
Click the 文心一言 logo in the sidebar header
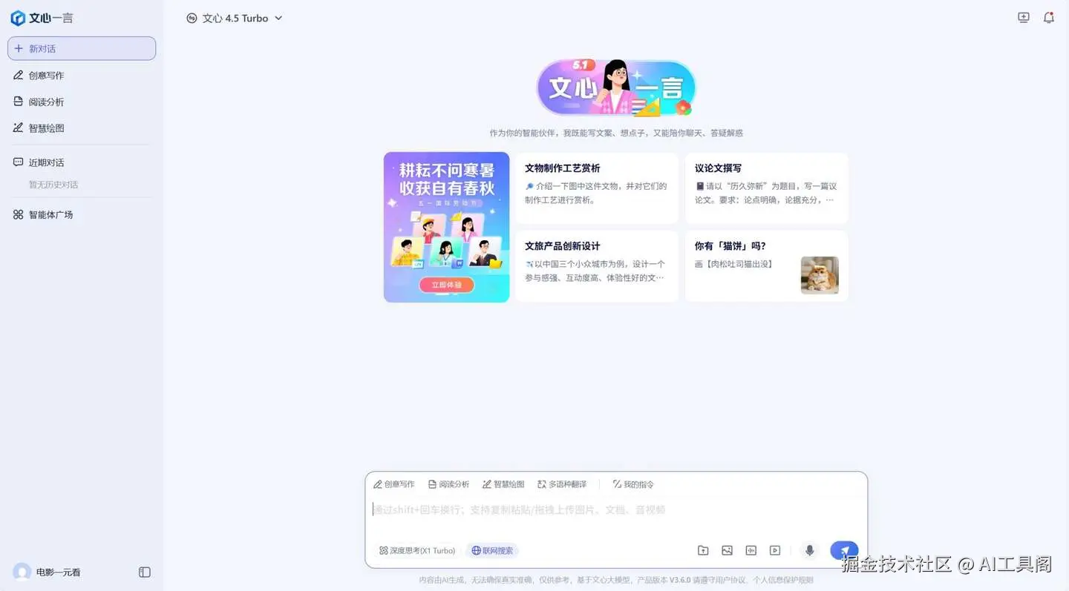pyautogui.click(x=42, y=18)
